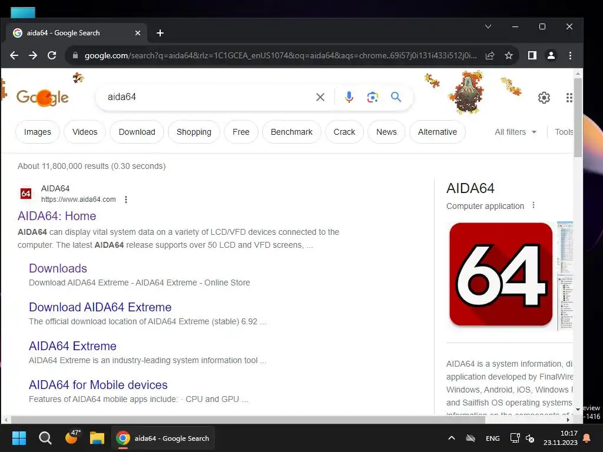Select the Shopping filter chip

194,132
